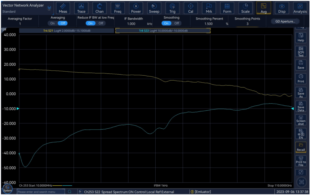Click the Smoothing Percent value field
310x195 pixels.
point(208,24)
